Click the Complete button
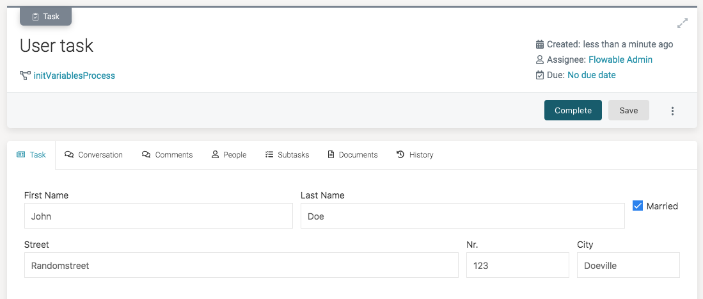Viewport: 703px width, 299px height. coord(573,110)
